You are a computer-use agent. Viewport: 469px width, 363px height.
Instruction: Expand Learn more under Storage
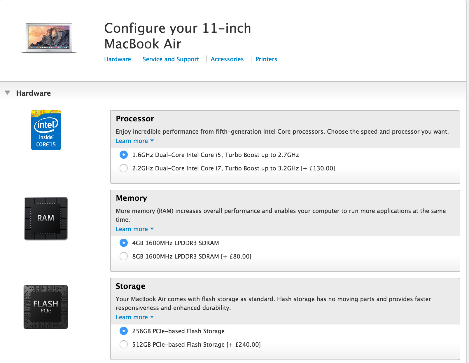[x=135, y=317]
